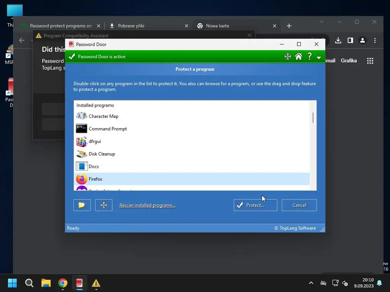Open Chrome three-dot menu
This screenshot has height=292, width=390.
(x=375, y=40)
